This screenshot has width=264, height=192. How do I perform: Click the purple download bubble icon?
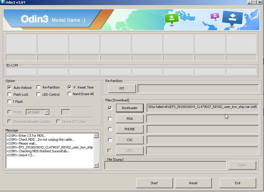(x=215, y=16)
